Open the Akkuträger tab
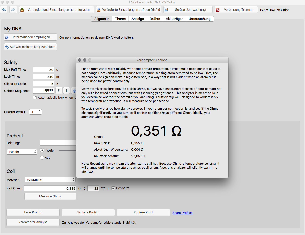 click(174, 19)
